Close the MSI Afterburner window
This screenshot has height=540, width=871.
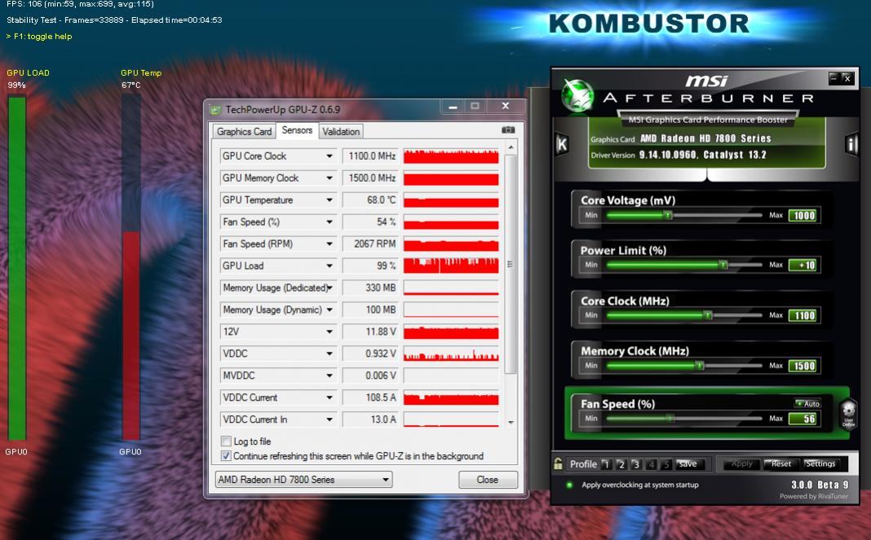(847, 78)
